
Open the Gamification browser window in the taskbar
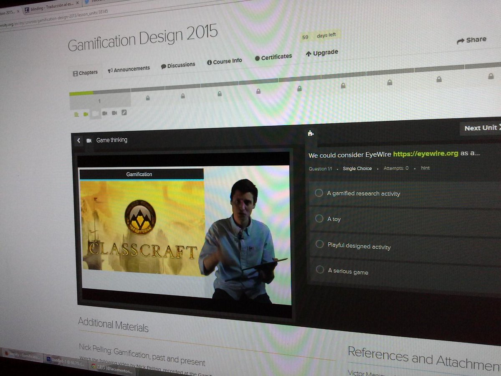coord(22,355)
